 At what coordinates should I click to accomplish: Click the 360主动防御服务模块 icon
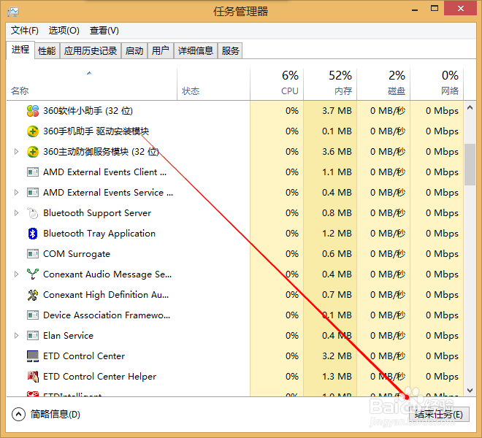(x=33, y=152)
